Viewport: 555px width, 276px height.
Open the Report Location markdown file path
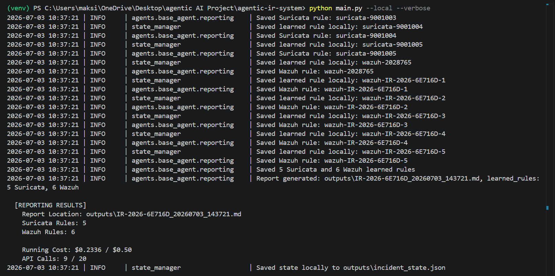(164, 214)
